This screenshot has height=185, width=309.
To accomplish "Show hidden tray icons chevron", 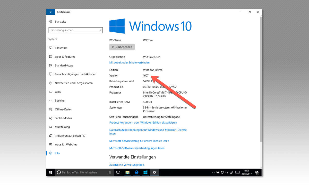I will coord(213,172).
